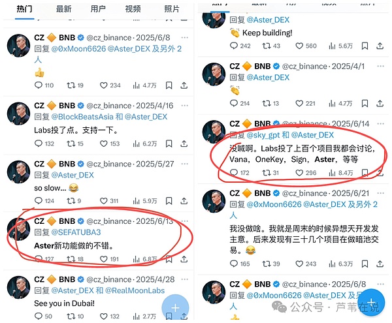Open CZ's avatar on 2025/4/16 tweet

click(x=18, y=114)
